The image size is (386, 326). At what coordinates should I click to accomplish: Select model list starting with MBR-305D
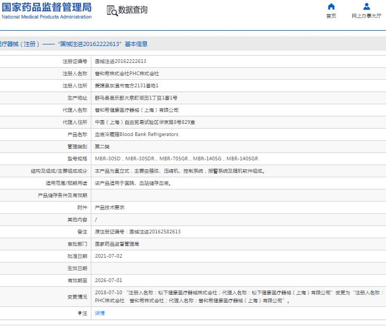176,159
